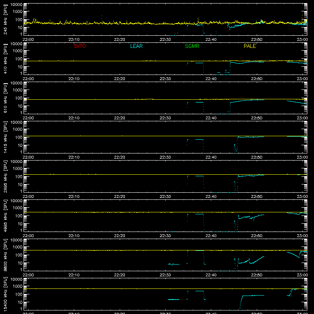
Task: Click 22:20 time label under 410 MHz panel
Action: pyautogui.click(x=120, y=79)
